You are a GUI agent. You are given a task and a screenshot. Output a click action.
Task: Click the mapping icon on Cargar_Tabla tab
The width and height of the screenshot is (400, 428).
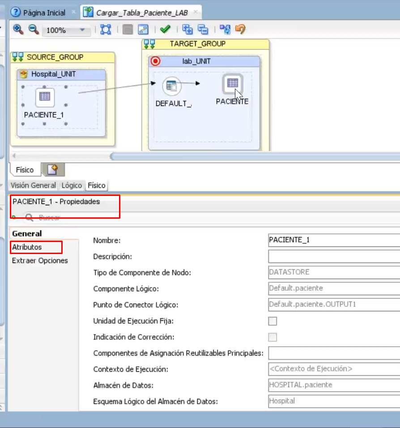tap(88, 12)
